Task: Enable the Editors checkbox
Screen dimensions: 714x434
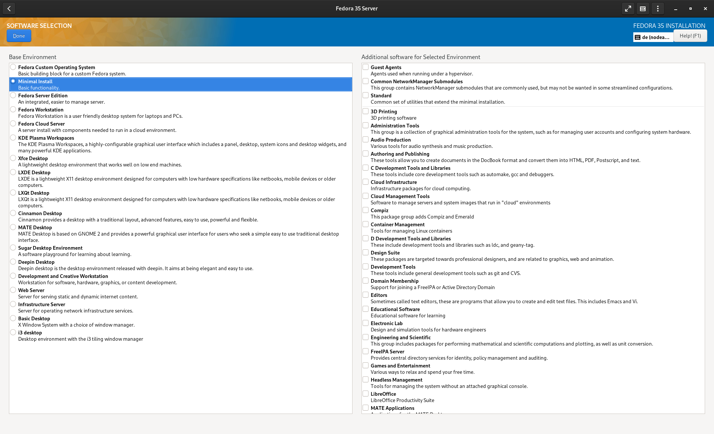Action: [366, 295]
